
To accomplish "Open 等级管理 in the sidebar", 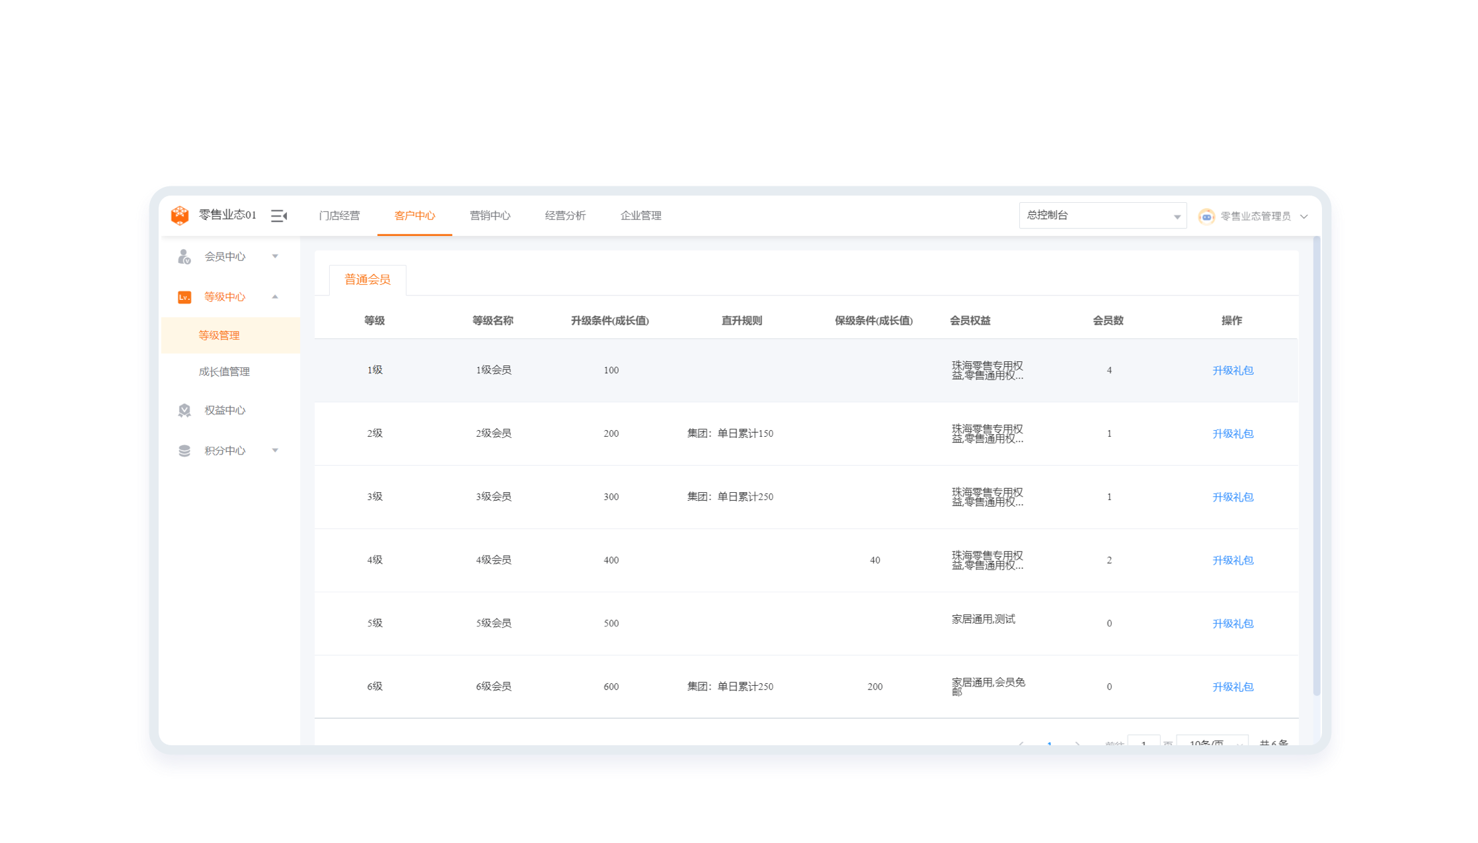I will [x=230, y=335].
